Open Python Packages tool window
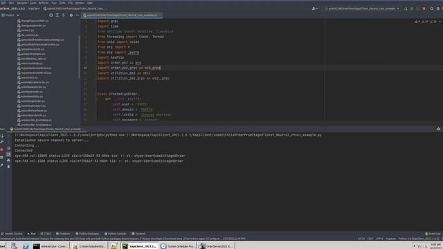 pos(87,234)
